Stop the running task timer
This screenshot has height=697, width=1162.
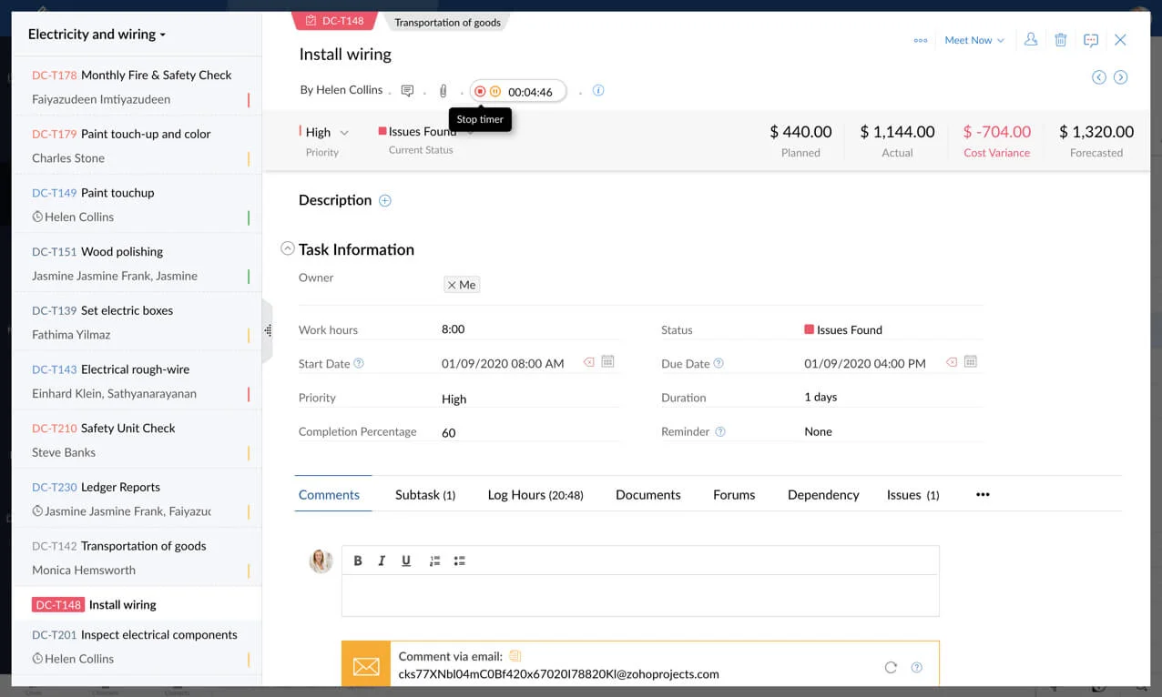coord(480,92)
